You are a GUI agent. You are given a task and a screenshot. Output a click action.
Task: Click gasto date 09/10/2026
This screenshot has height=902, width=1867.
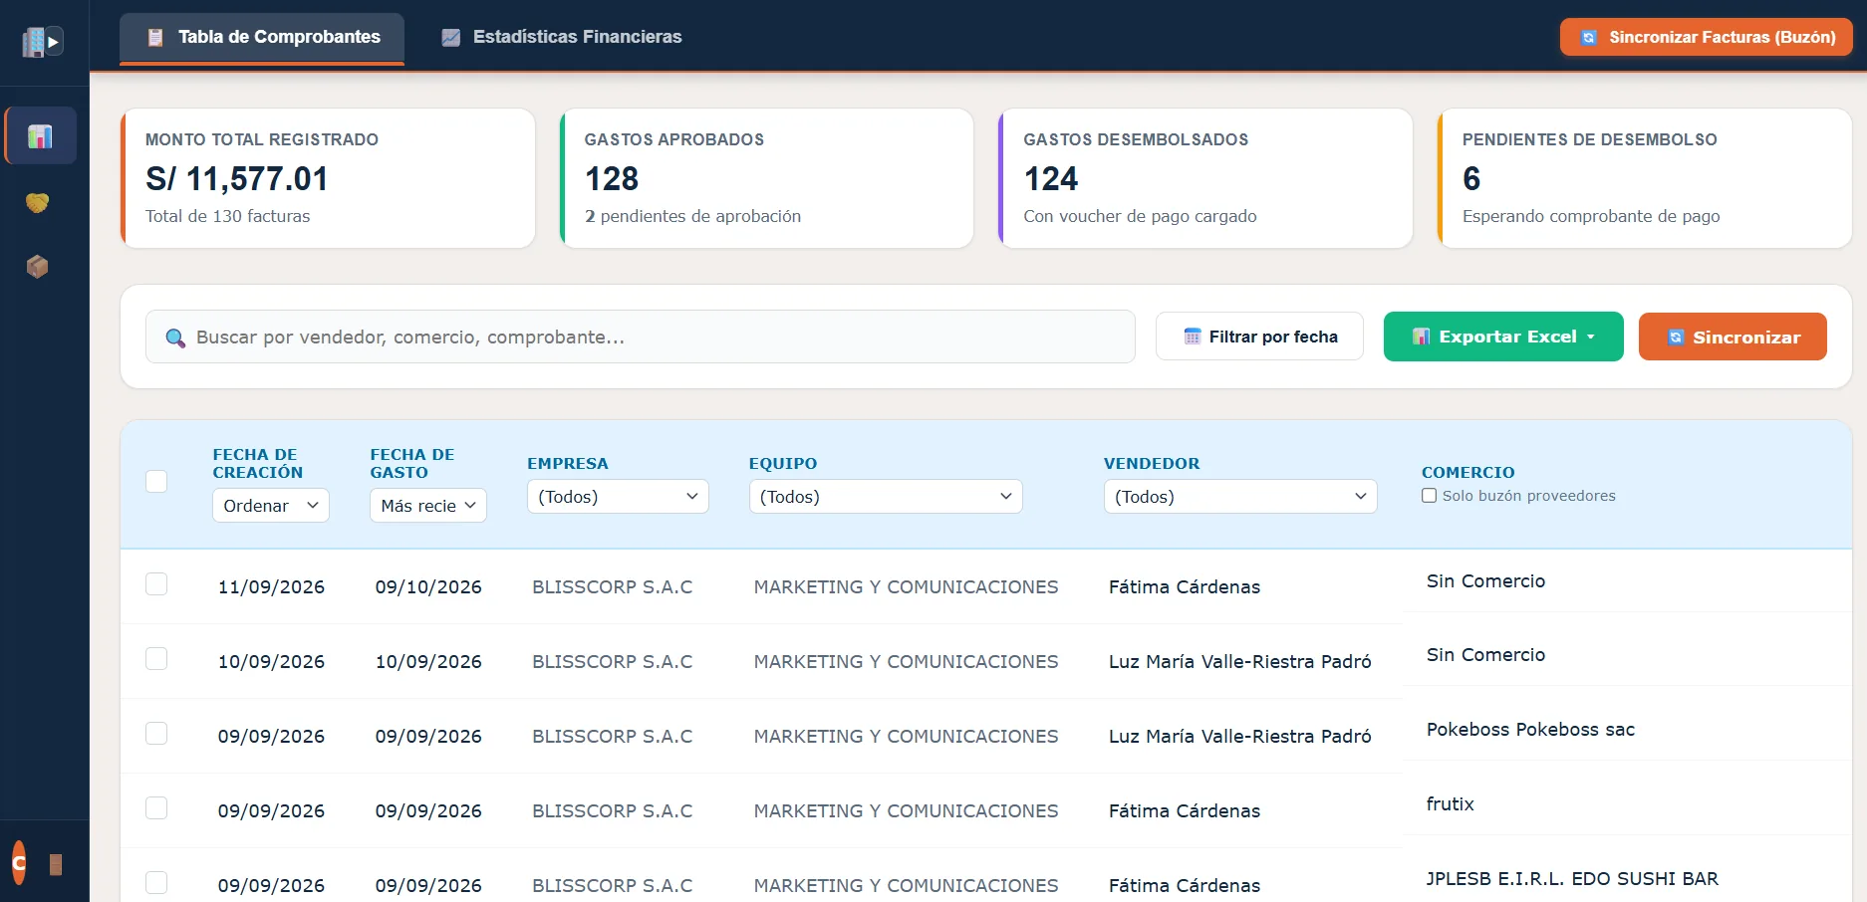coord(428,587)
